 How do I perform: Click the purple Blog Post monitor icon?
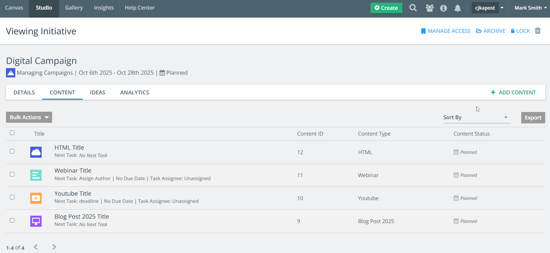tap(36, 221)
